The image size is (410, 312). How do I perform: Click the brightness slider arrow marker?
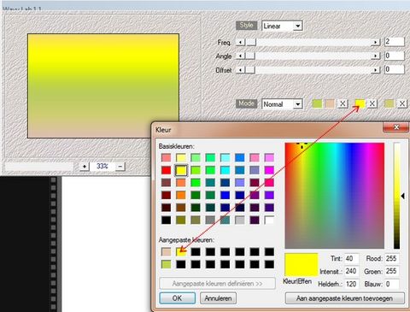[x=402, y=196]
